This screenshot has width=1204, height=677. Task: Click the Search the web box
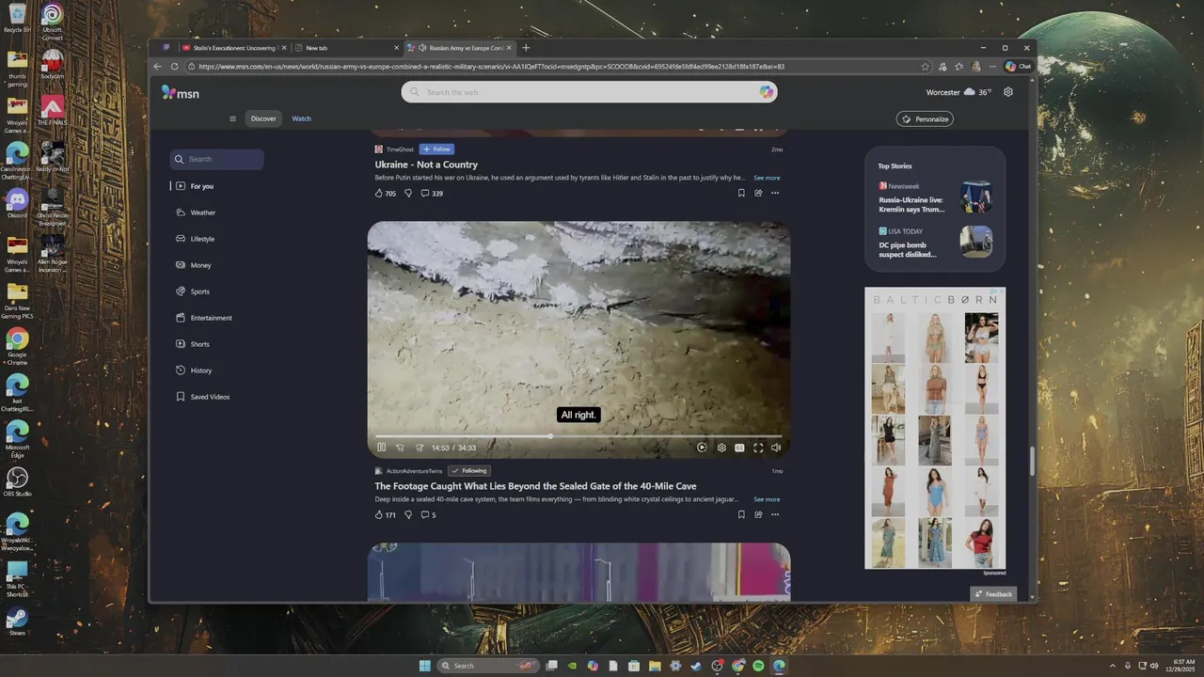coord(590,92)
